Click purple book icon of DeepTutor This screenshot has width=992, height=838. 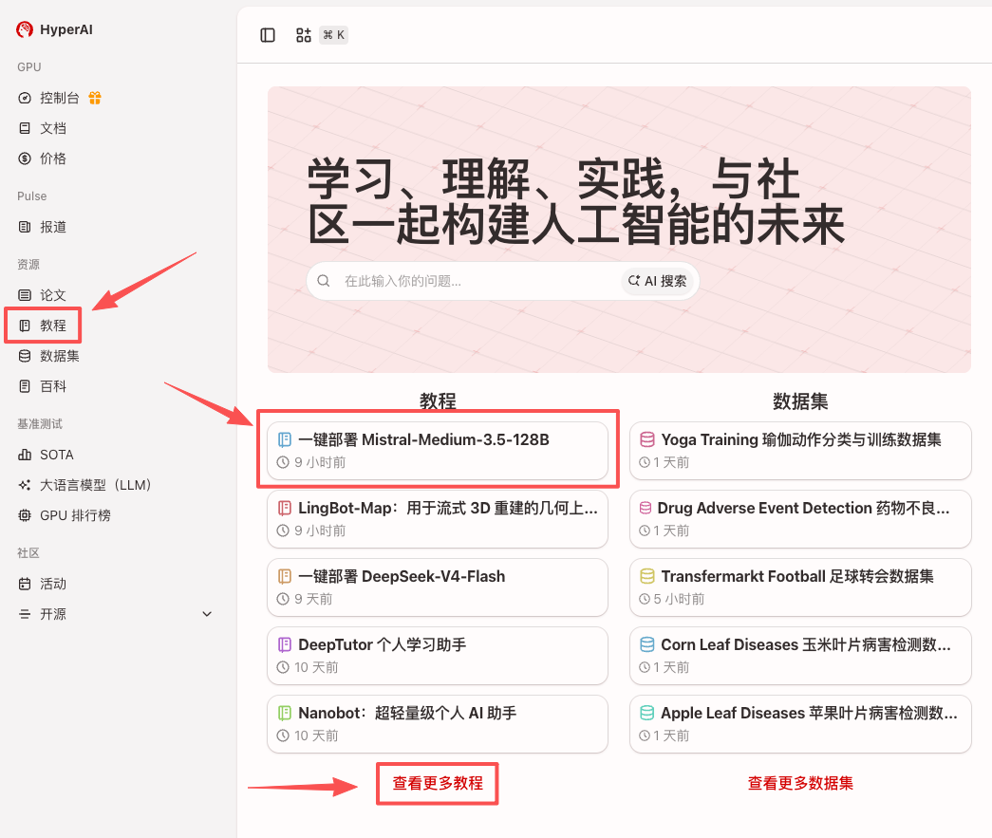285,644
